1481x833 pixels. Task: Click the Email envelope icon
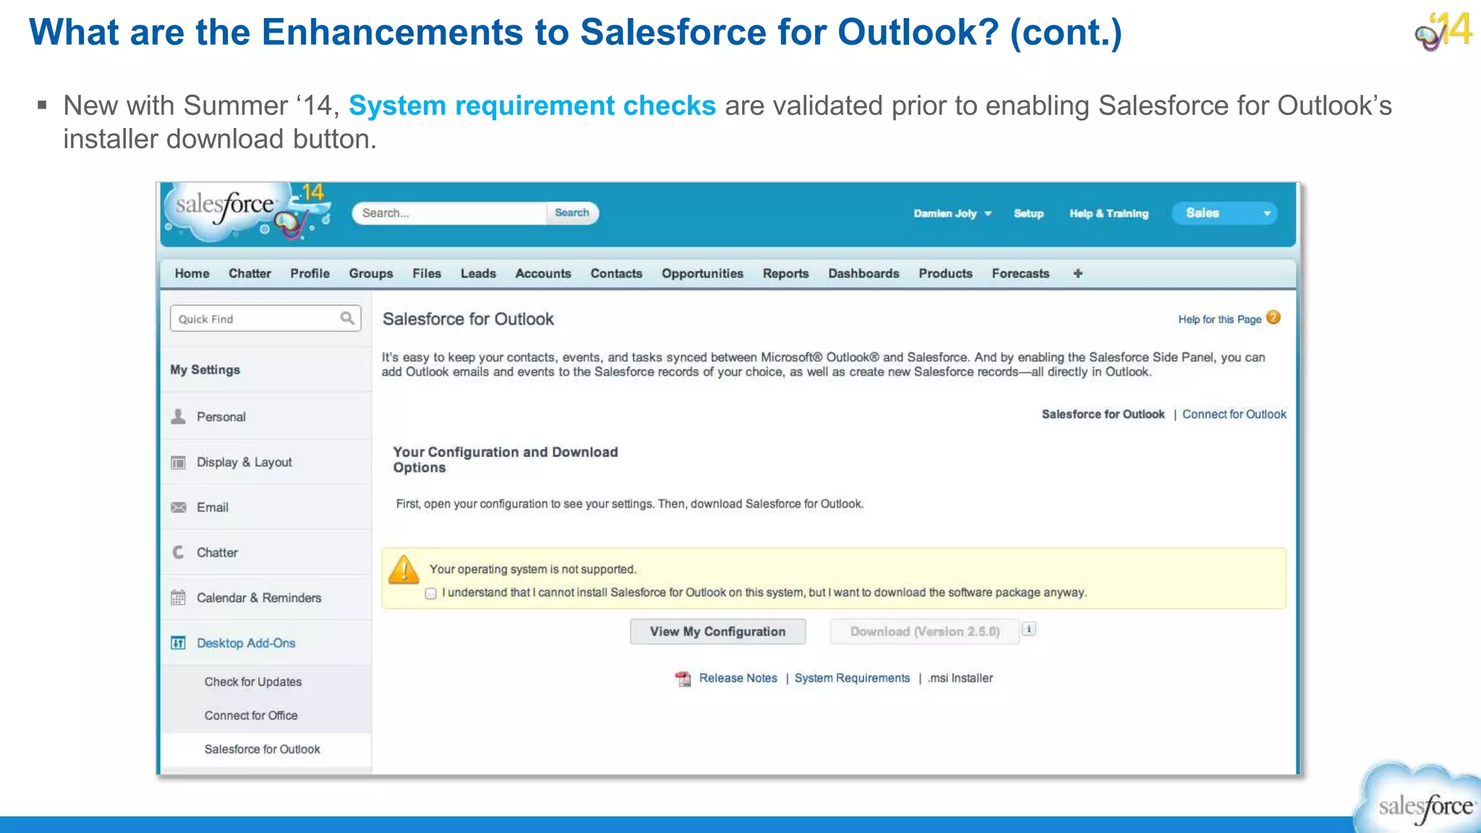[x=178, y=508]
